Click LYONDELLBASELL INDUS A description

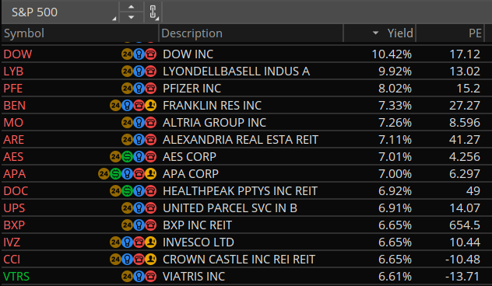[x=237, y=71]
